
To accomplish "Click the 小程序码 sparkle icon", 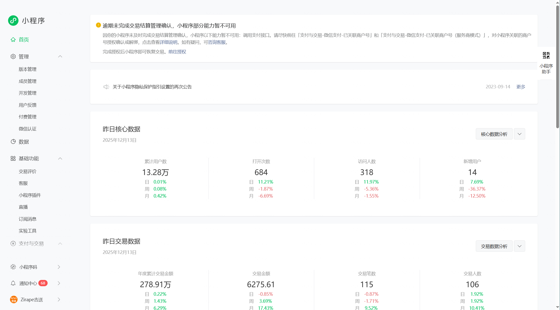I will coord(13,267).
